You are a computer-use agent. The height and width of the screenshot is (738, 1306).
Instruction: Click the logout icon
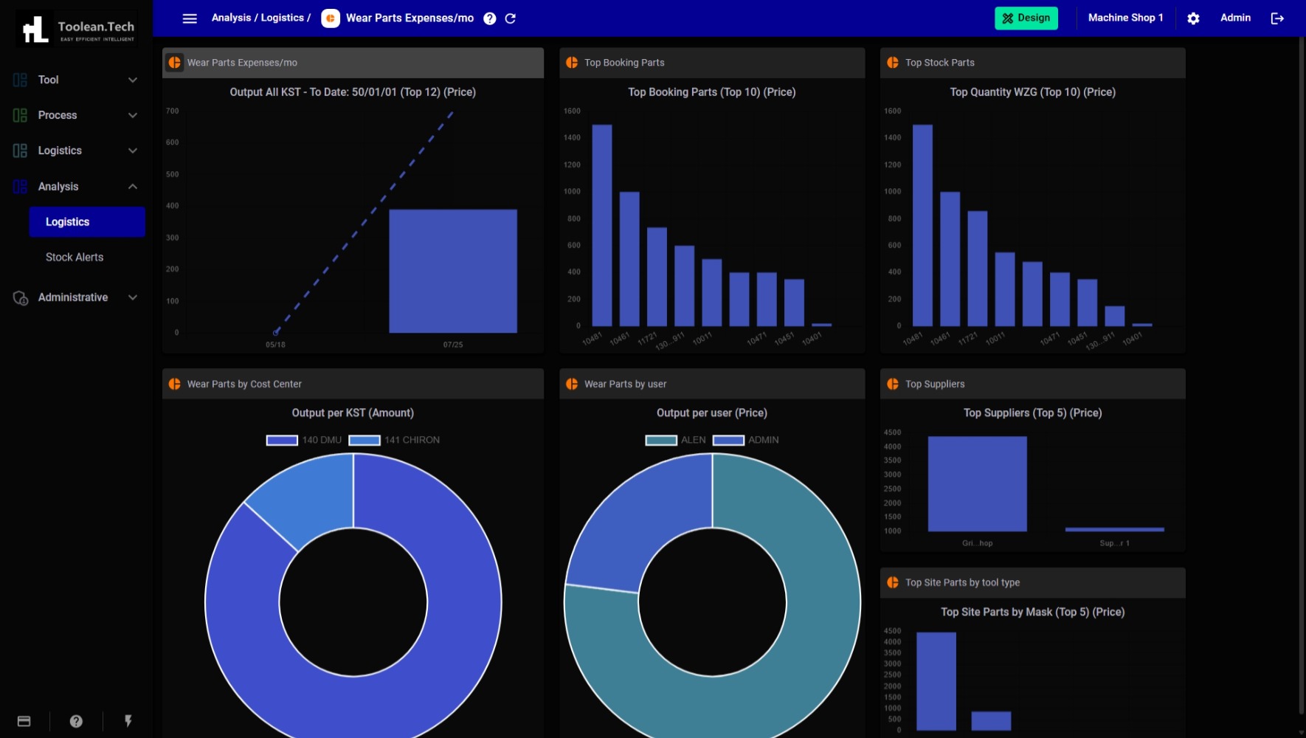1277,18
